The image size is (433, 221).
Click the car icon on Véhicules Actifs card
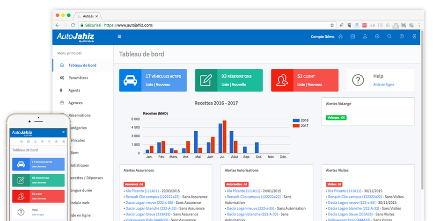point(130,80)
